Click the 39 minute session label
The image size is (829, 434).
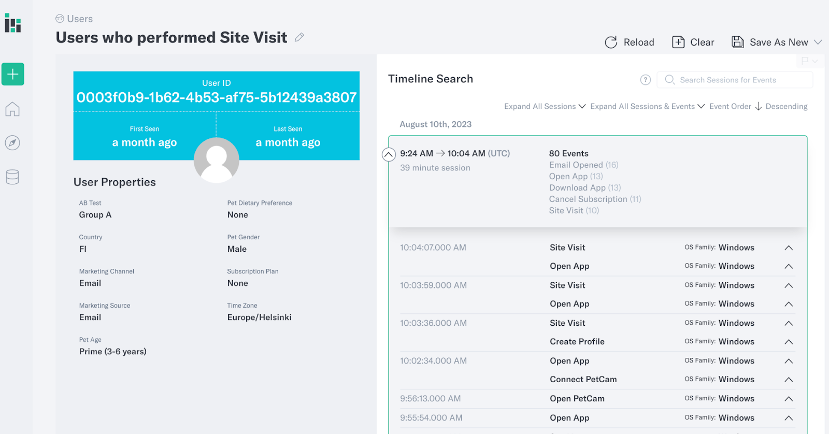(435, 168)
